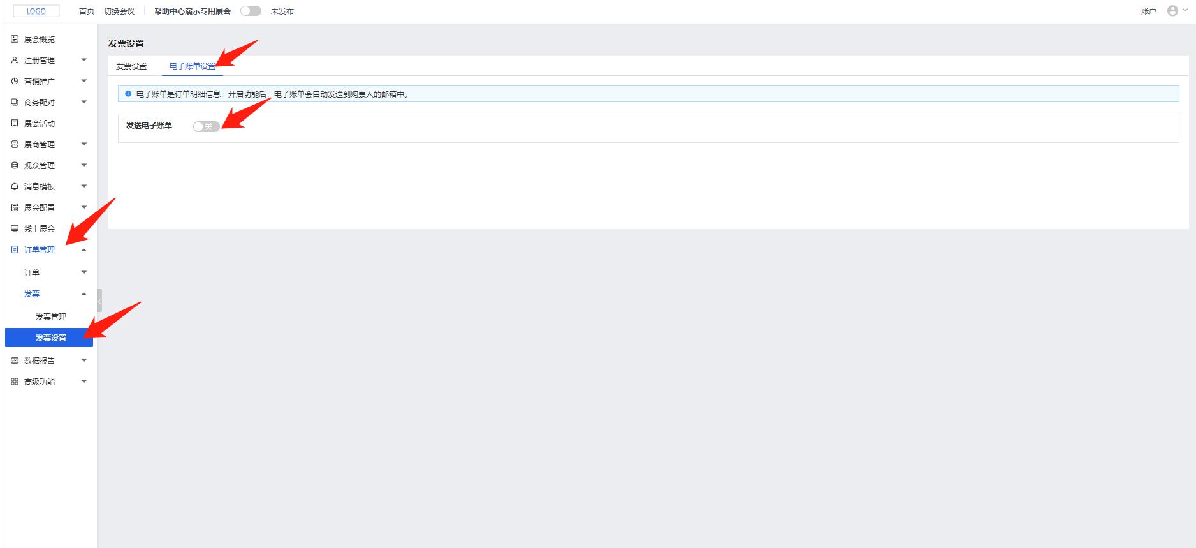Expand the 观众管理 menu arrow
This screenshot has width=1196, height=548.
coord(84,165)
